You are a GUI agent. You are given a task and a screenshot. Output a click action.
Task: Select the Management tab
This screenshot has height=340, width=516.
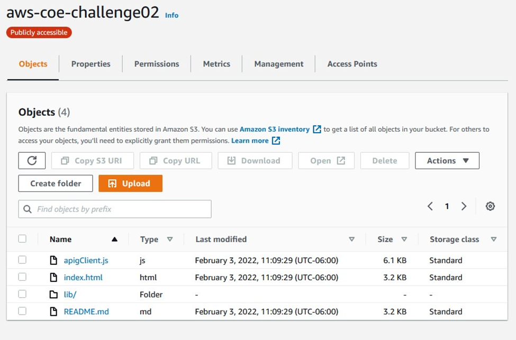coord(279,64)
